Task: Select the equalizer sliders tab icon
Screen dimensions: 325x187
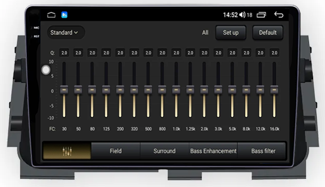Action: tap(67, 151)
